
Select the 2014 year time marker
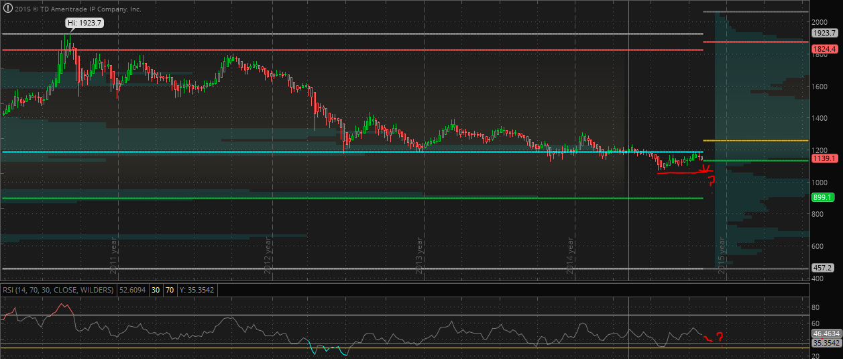click(x=571, y=255)
